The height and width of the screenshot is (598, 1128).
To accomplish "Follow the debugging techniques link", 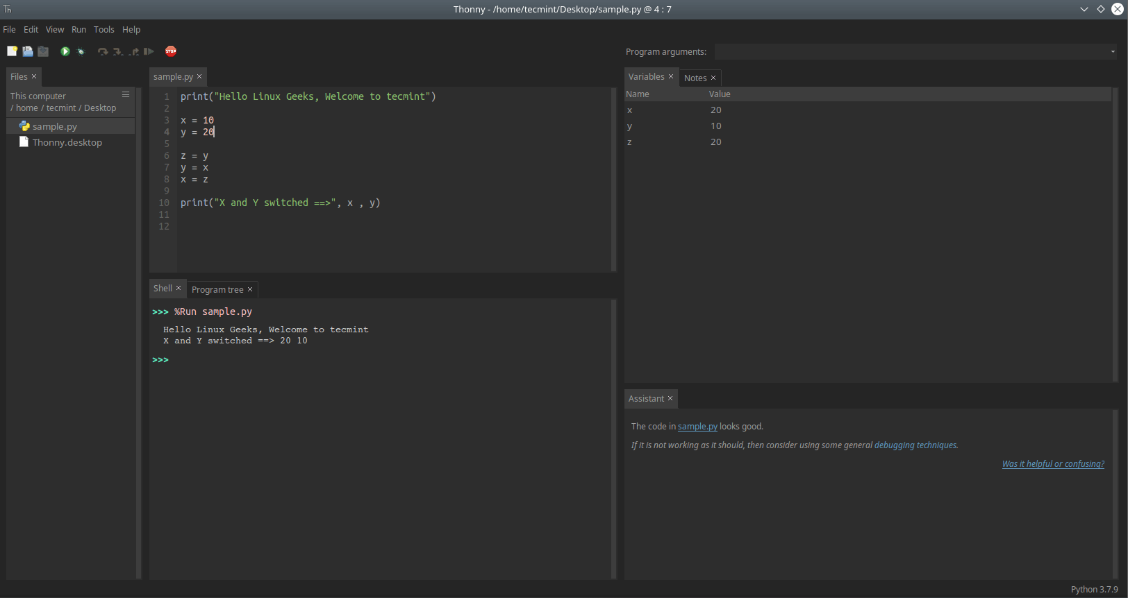I will click(915, 445).
